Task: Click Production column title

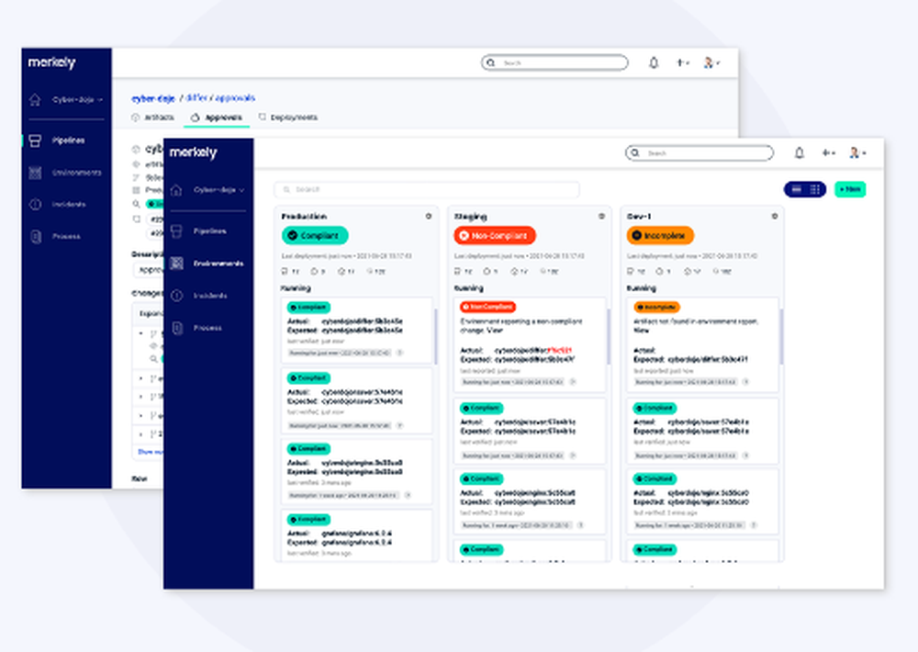Action: pos(304,216)
